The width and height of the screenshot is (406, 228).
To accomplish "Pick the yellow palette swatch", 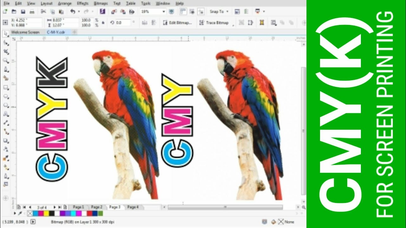I will click(46, 214).
